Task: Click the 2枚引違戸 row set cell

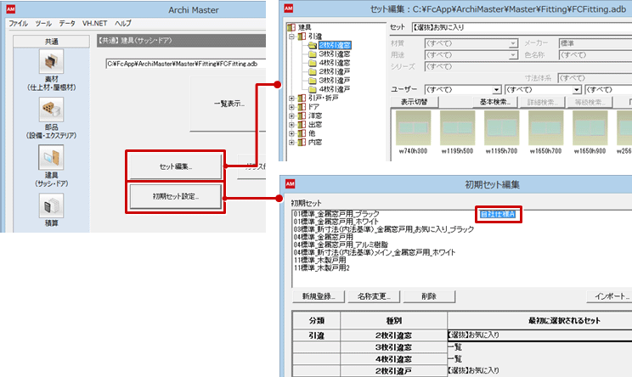Action: coord(539,370)
